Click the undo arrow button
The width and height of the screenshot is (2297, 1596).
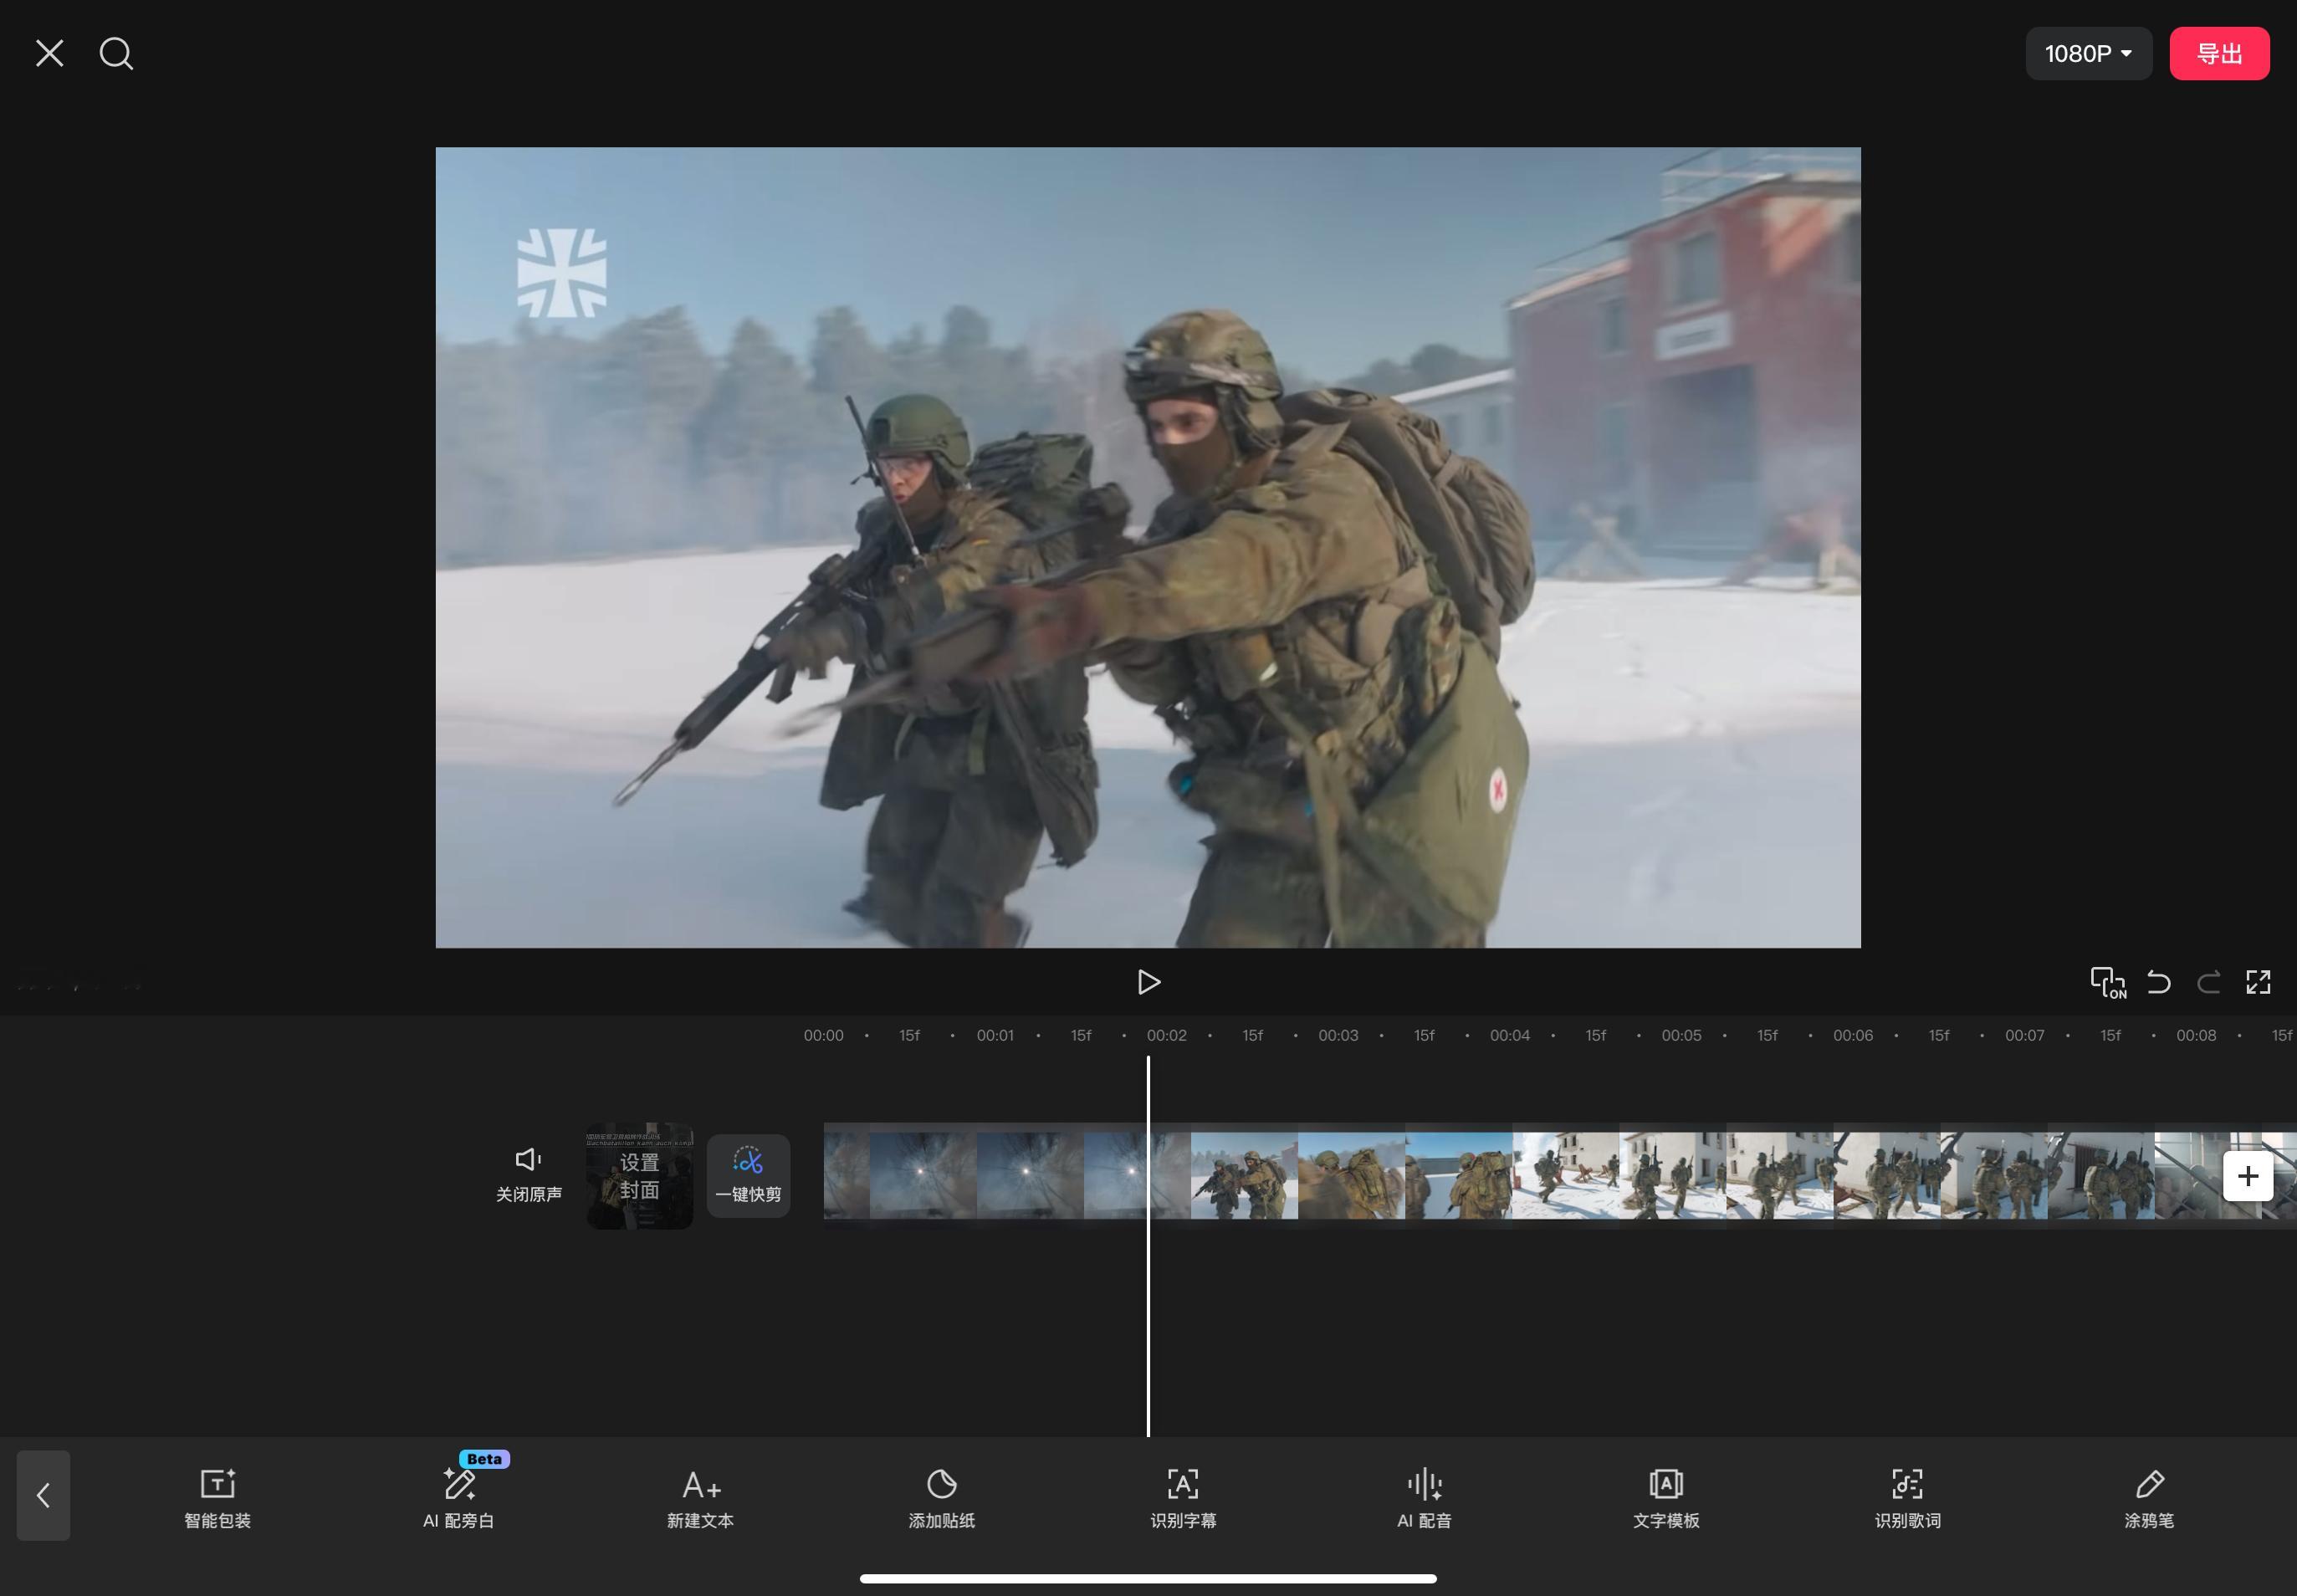coord(2159,981)
